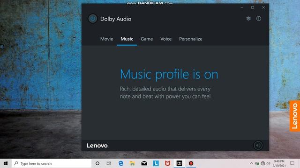Open the Dolby Audio info icon

[x=259, y=19]
